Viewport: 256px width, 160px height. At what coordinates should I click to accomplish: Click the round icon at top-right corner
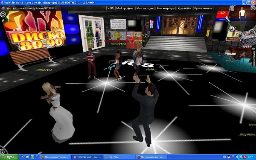(x=253, y=8)
